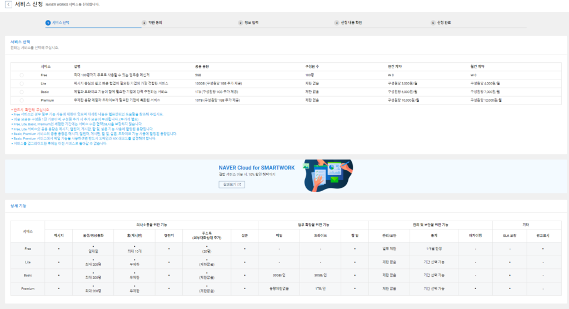Click the 연간 계약 column header

pos(395,67)
